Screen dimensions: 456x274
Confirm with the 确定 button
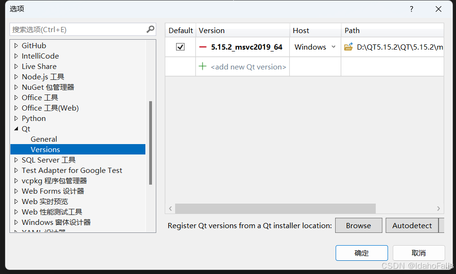click(362, 253)
